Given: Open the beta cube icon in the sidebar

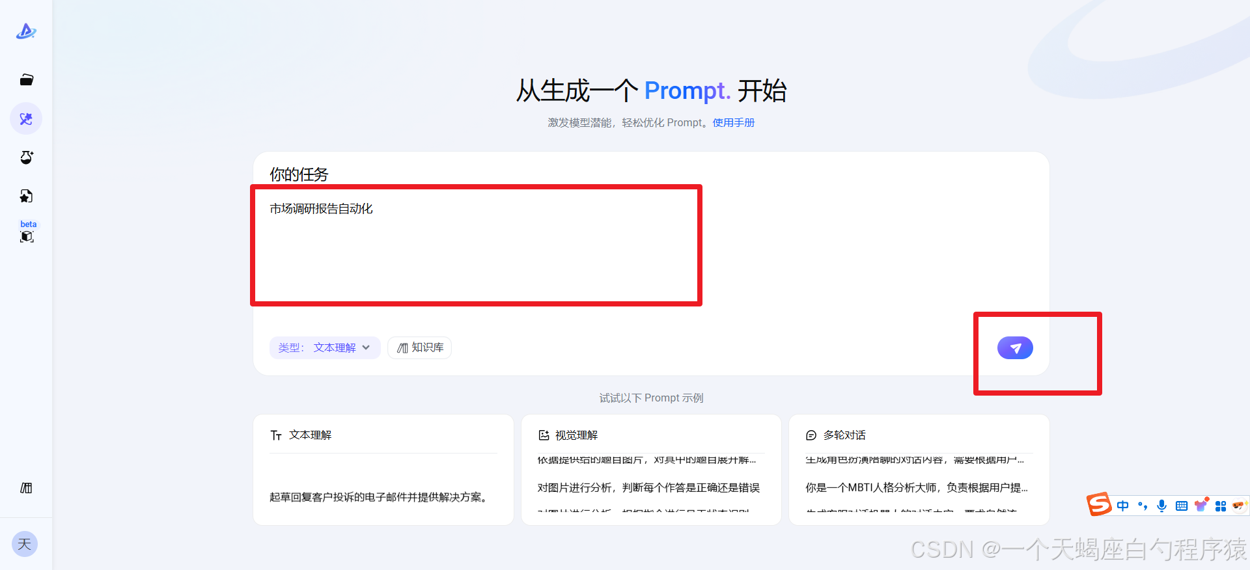Looking at the screenshot, I should [27, 236].
